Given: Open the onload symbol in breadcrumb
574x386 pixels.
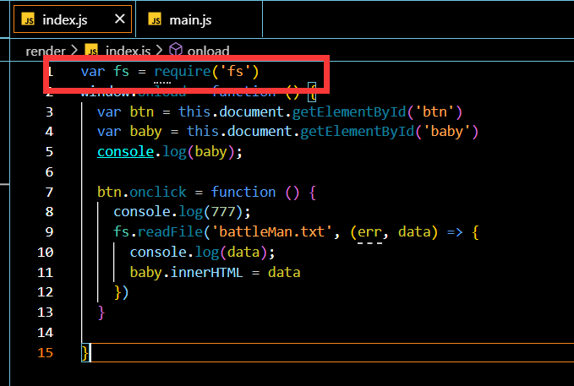Looking at the screenshot, I should (x=208, y=51).
